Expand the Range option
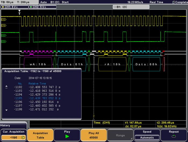The height and width of the screenshot is (142, 188). pos(120,135)
